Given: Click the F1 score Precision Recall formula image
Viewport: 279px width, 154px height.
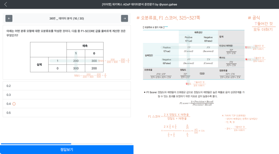Looking at the screenshot, I should [x=196, y=103].
